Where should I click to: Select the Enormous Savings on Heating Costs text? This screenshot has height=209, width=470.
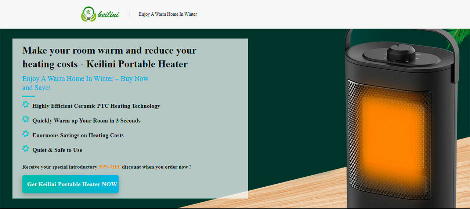tap(78, 135)
